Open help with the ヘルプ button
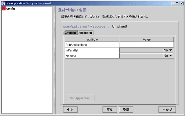The image size is (185, 116). pyautogui.click(x=167, y=110)
